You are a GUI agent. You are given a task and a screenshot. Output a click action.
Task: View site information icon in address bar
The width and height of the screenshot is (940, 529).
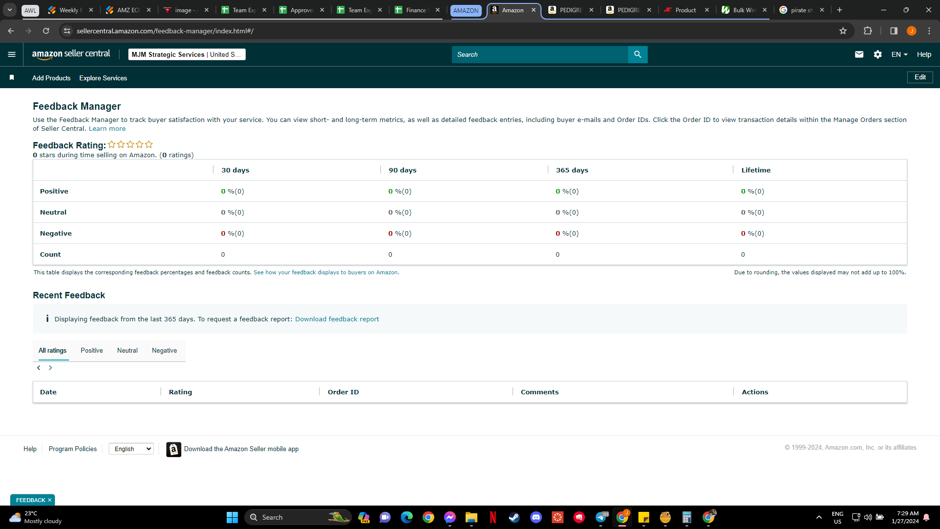click(67, 31)
